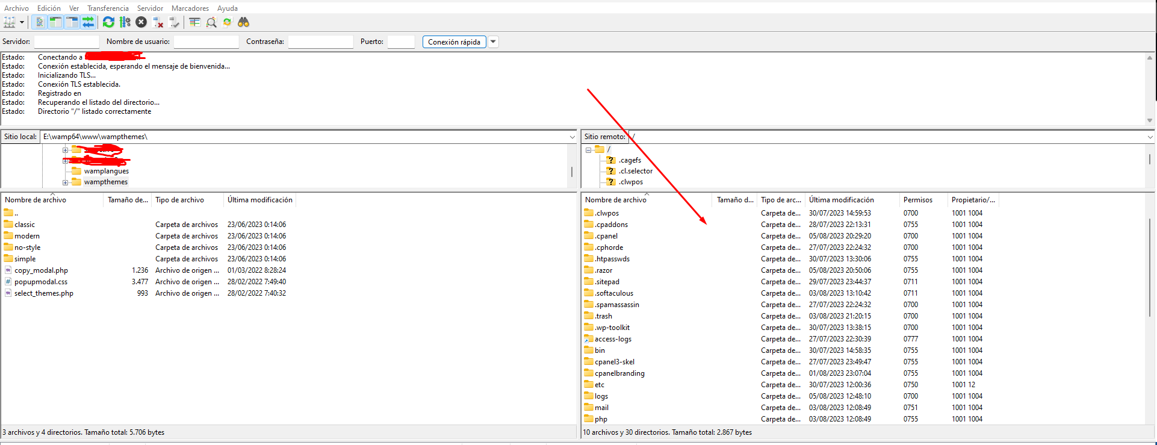The height and width of the screenshot is (445, 1157).
Task: Click the binoculars search remote files icon
Action: (x=243, y=22)
